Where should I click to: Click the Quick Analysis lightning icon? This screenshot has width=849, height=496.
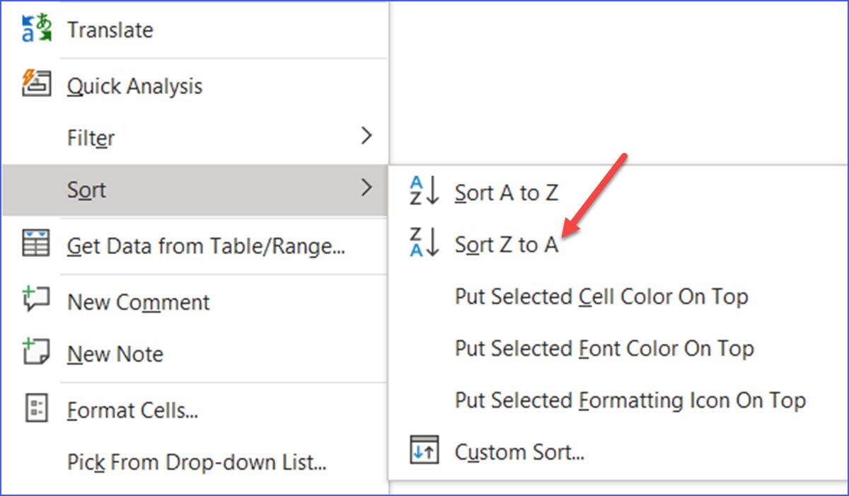37,83
